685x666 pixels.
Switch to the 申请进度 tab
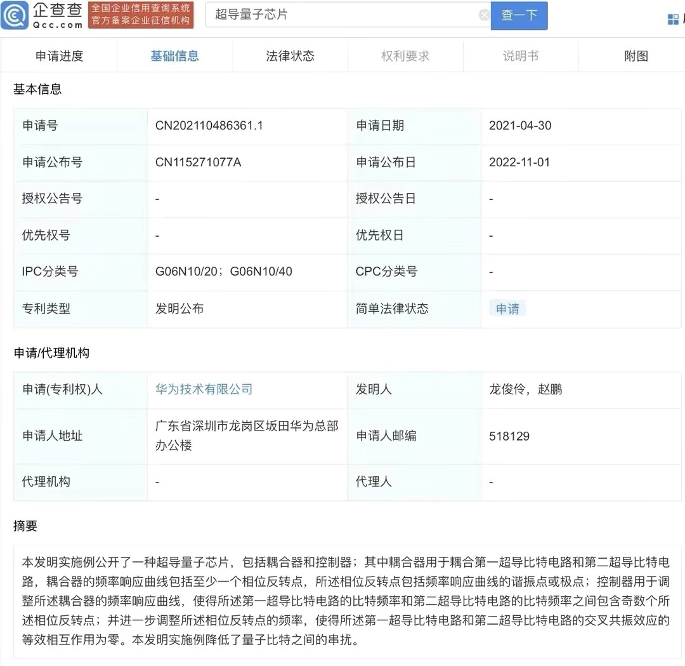59,56
